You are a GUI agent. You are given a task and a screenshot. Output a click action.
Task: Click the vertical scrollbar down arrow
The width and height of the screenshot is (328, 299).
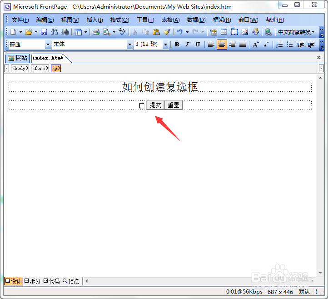click(320, 273)
